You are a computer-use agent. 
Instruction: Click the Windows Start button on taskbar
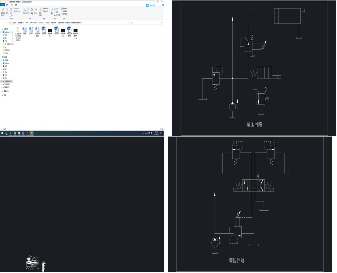(2, 133)
